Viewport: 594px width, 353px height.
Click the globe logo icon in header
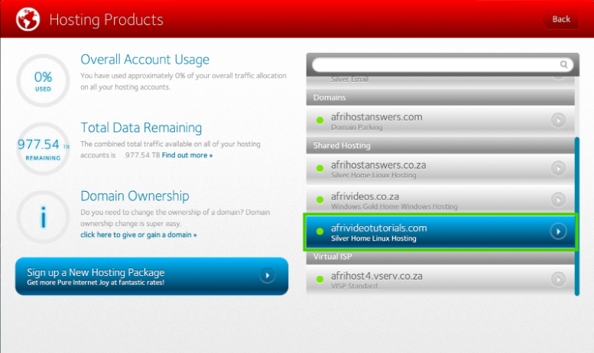click(28, 18)
